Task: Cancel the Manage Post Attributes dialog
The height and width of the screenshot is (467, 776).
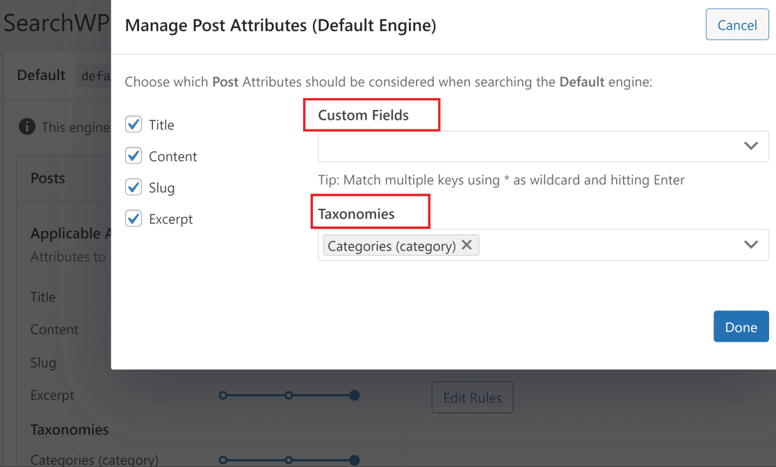Action: [x=736, y=25]
